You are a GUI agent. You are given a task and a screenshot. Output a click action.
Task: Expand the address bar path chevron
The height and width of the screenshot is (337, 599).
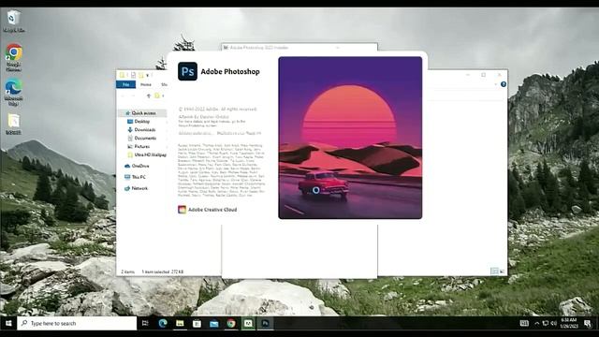coord(163,95)
